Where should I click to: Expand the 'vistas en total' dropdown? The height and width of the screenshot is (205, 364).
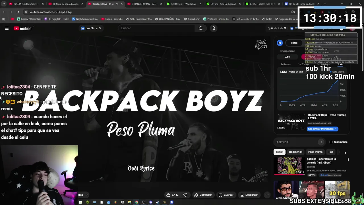(x=297, y=72)
